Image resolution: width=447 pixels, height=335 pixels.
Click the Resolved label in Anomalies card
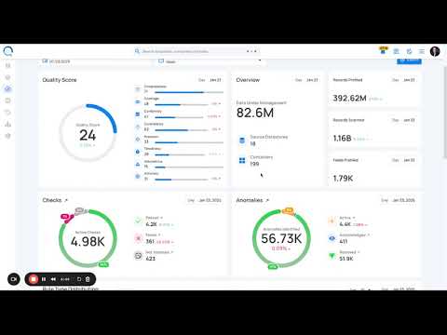(x=347, y=252)
